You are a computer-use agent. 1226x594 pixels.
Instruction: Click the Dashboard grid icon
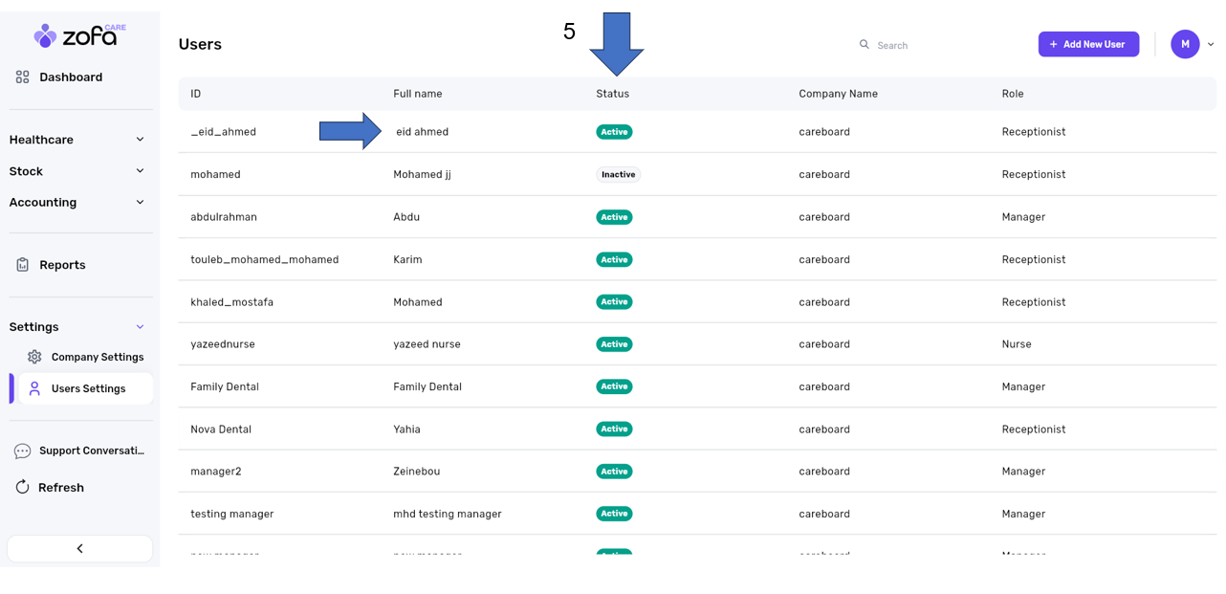[23, 77]
